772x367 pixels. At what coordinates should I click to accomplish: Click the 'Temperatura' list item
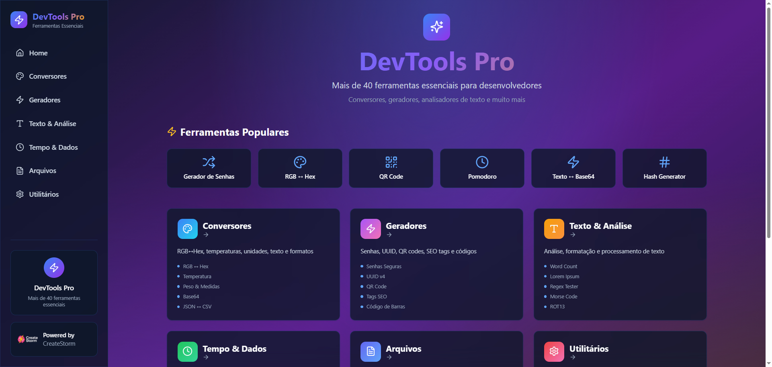(197, 276)
